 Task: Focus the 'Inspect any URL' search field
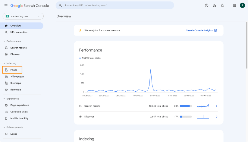pos(115,5)
